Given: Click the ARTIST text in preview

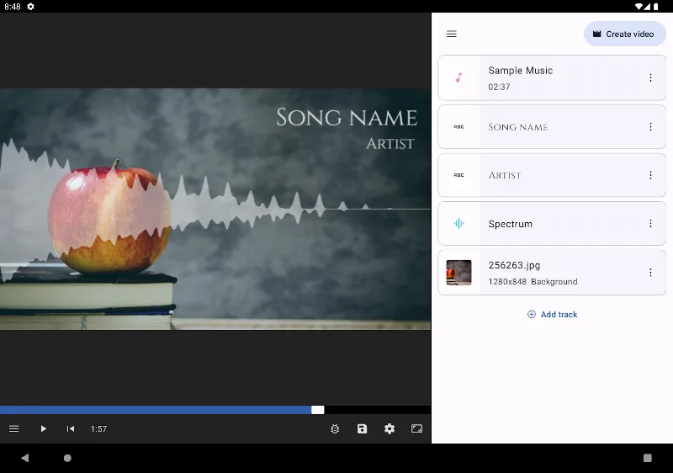Looking at the screenshot, I should pyautogui.click(x=390, y=144).
